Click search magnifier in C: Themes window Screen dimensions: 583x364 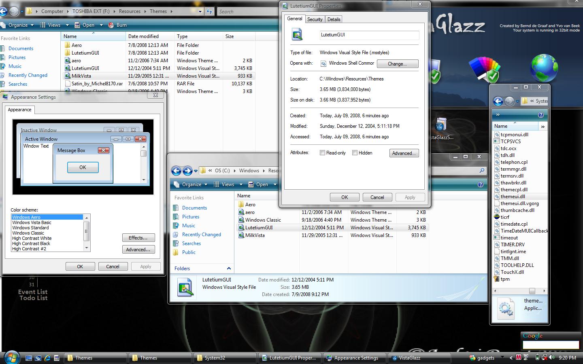482,171
